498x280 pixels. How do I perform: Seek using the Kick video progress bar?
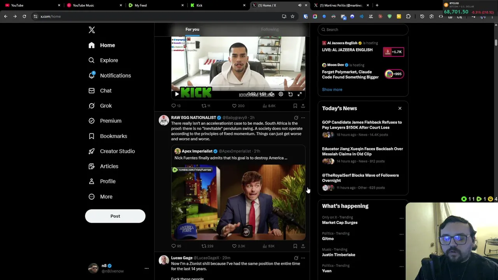[238, 87]
